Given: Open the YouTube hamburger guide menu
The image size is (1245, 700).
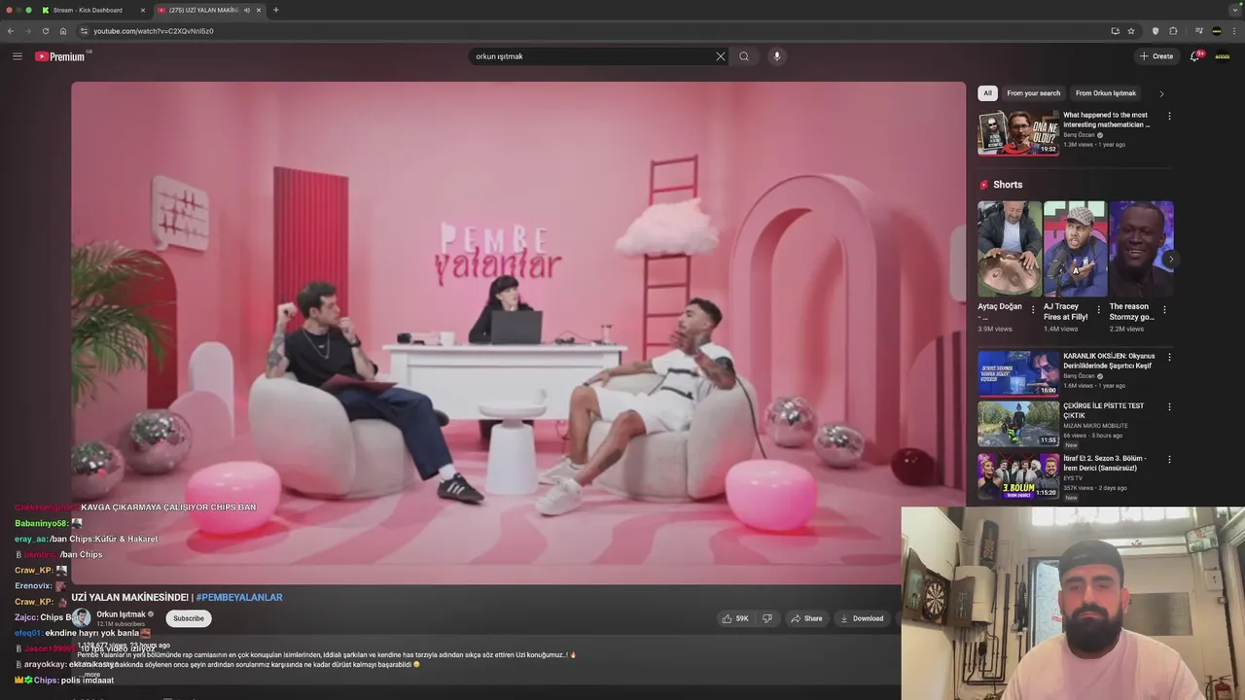Looking at the screenshot, I should point(18,56).
